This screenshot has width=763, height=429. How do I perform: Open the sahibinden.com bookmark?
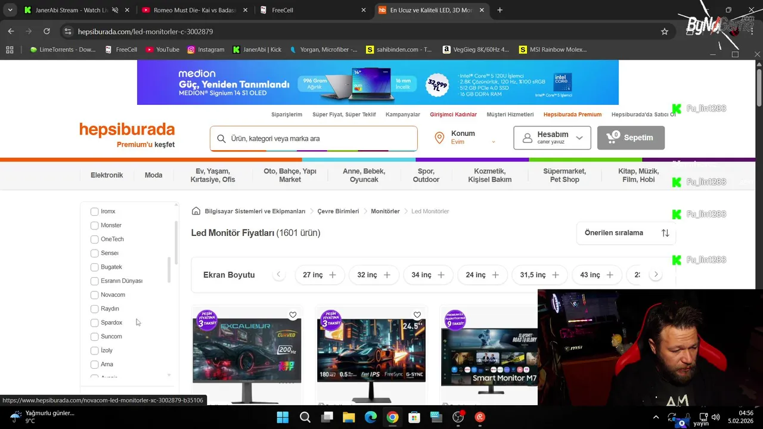click(x=399, y=49)
